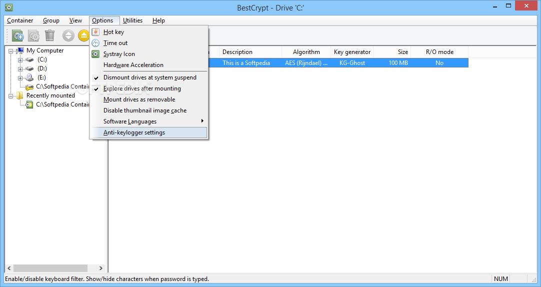Collapse the Recently mounted node

[10, 96]
